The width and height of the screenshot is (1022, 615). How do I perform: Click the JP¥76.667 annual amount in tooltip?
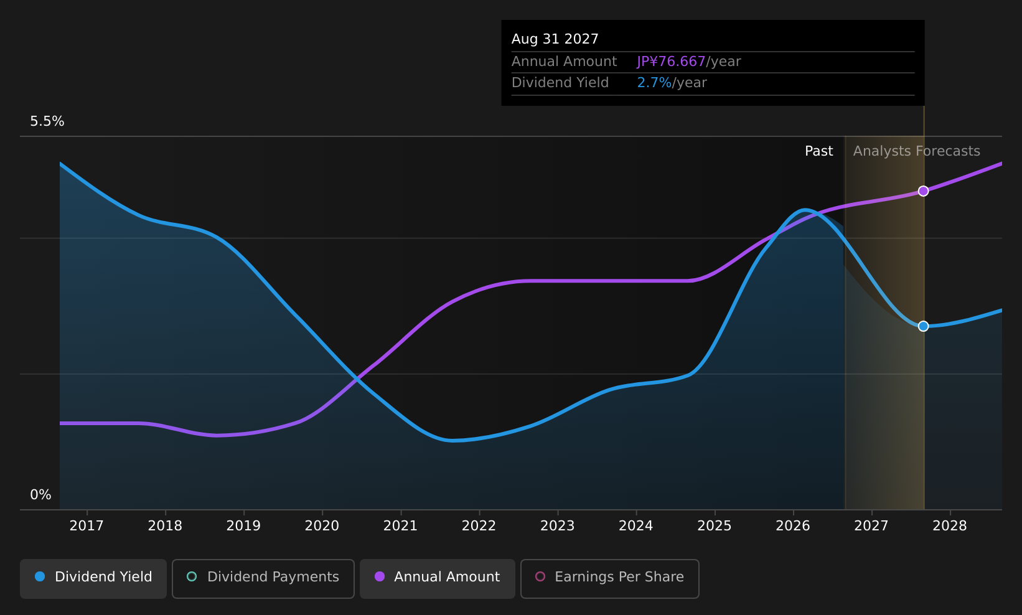671,62
